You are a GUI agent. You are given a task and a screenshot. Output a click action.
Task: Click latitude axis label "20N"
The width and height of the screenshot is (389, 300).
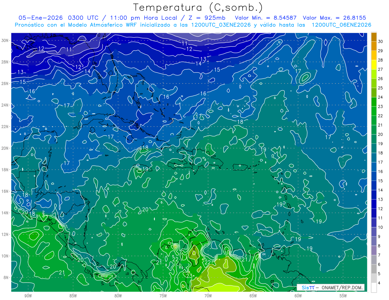tap(5, 148)
